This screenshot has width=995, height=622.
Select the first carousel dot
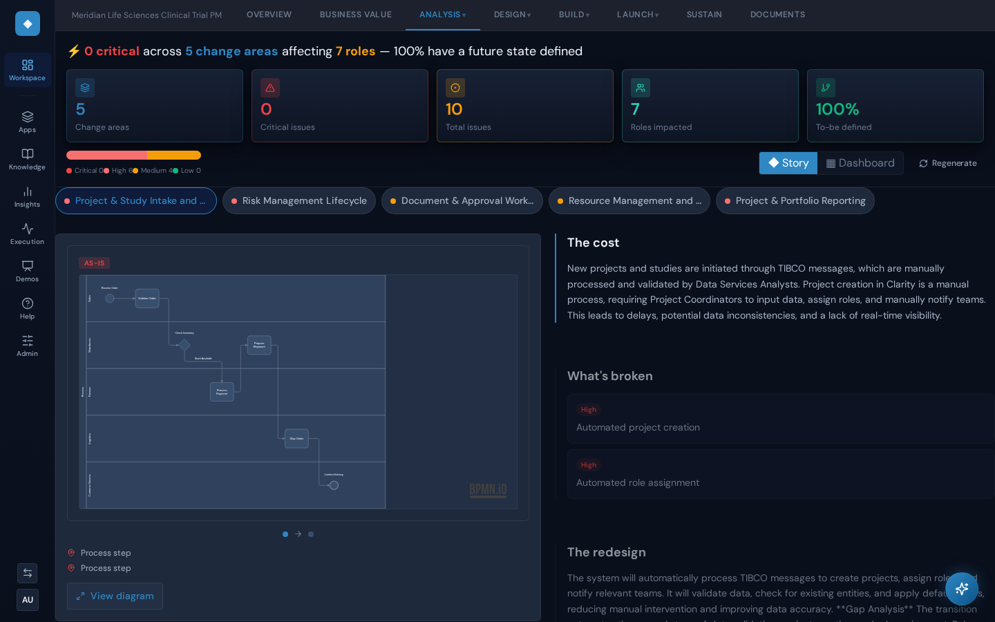[x=285, y=534]
